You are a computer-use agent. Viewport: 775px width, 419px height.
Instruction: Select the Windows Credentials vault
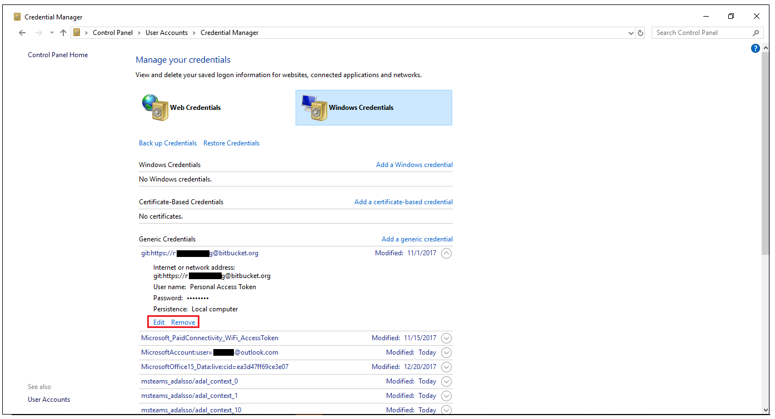click(x=373, y=108)
